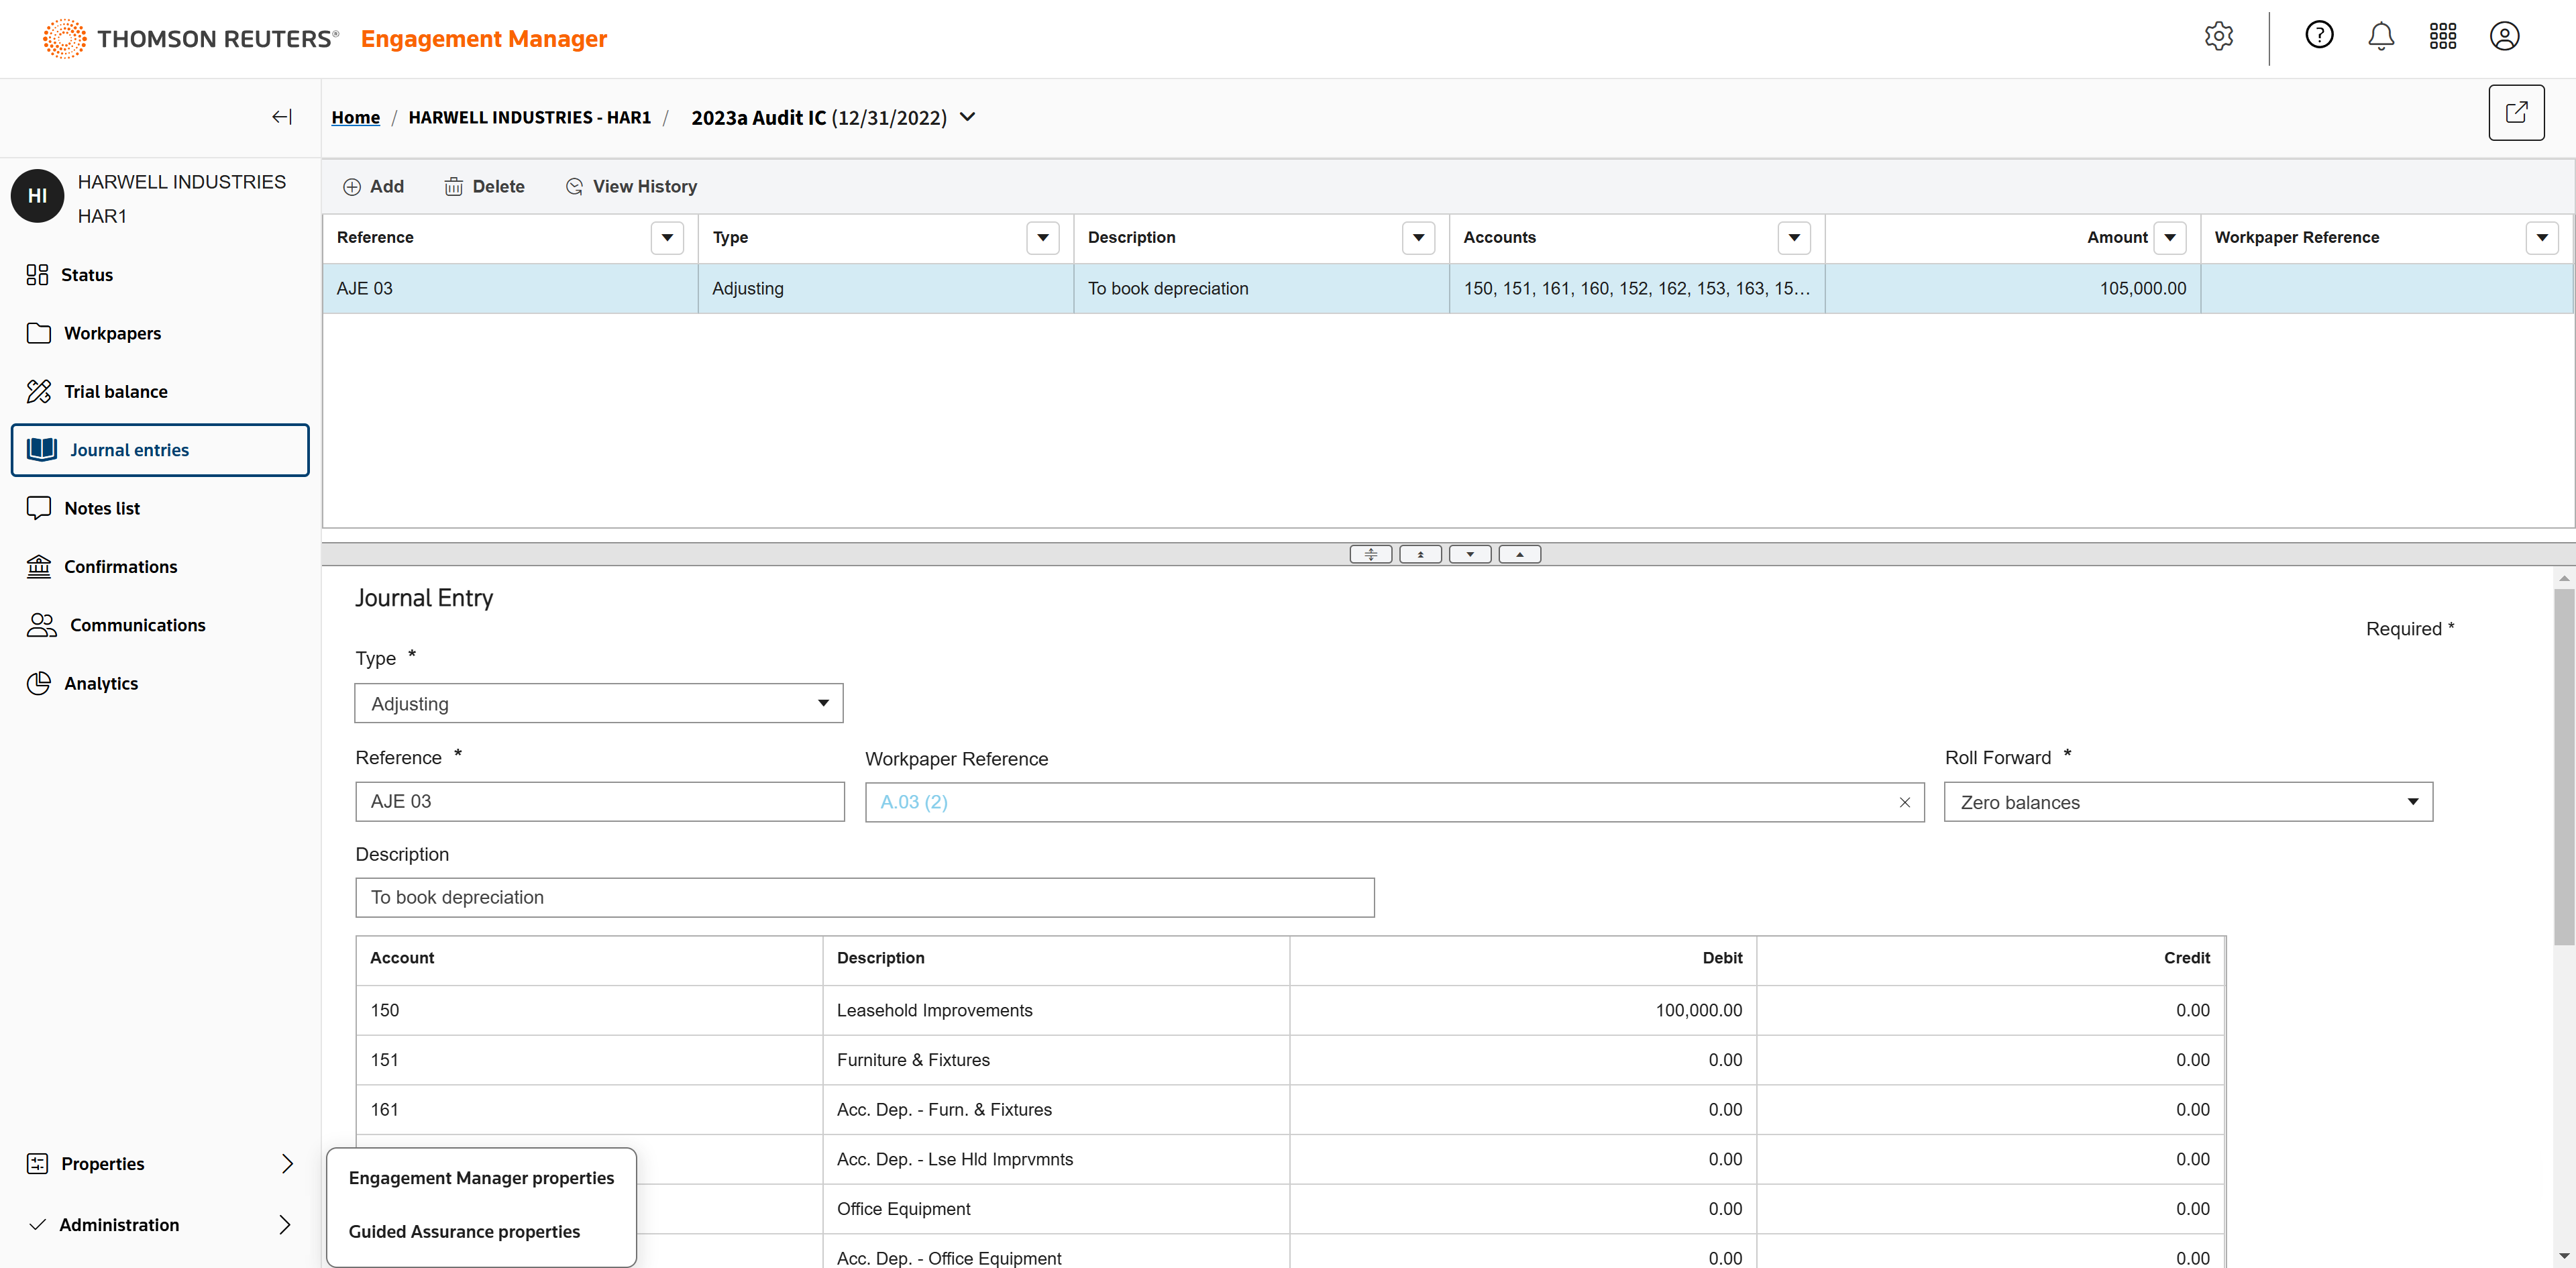Click View History in toolbar
The width and height of the screenshot is (2576, 1268).
click(631, 186)
